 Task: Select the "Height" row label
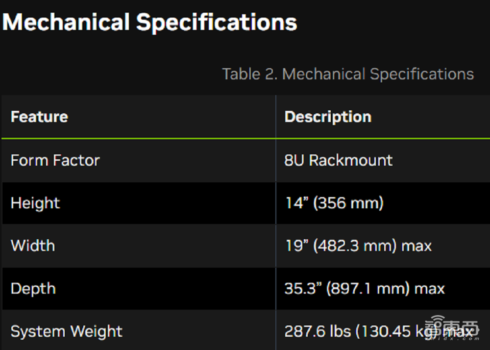tap(35, 203)
